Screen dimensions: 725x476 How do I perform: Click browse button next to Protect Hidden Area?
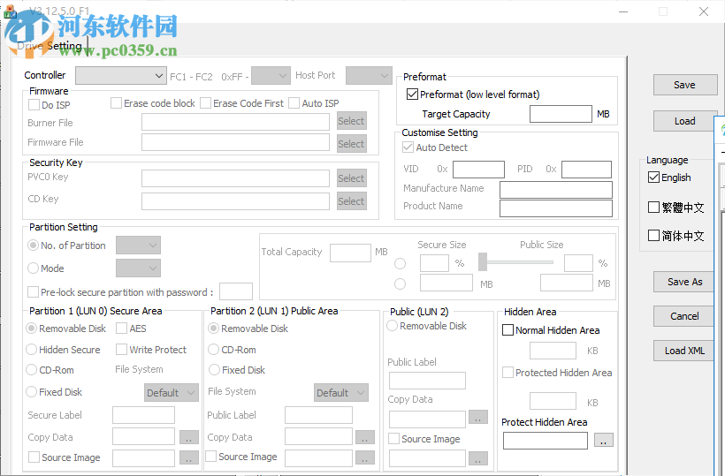(x=604, y=440)
